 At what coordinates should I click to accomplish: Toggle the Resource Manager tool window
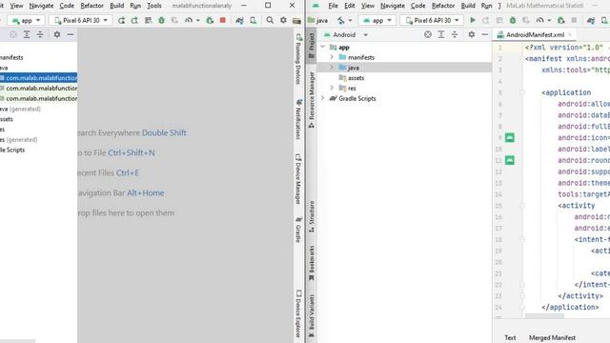pyautogui.click(x=312, y=99)
